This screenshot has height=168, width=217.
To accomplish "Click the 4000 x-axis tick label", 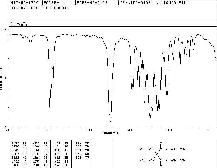I will click(9, 130).
